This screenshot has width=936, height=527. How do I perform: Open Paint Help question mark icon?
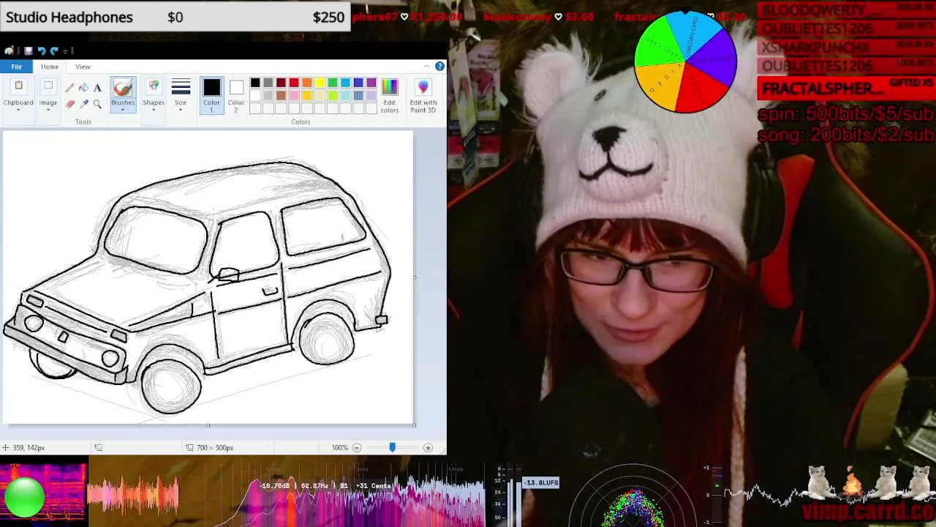(x=439, y=67)
